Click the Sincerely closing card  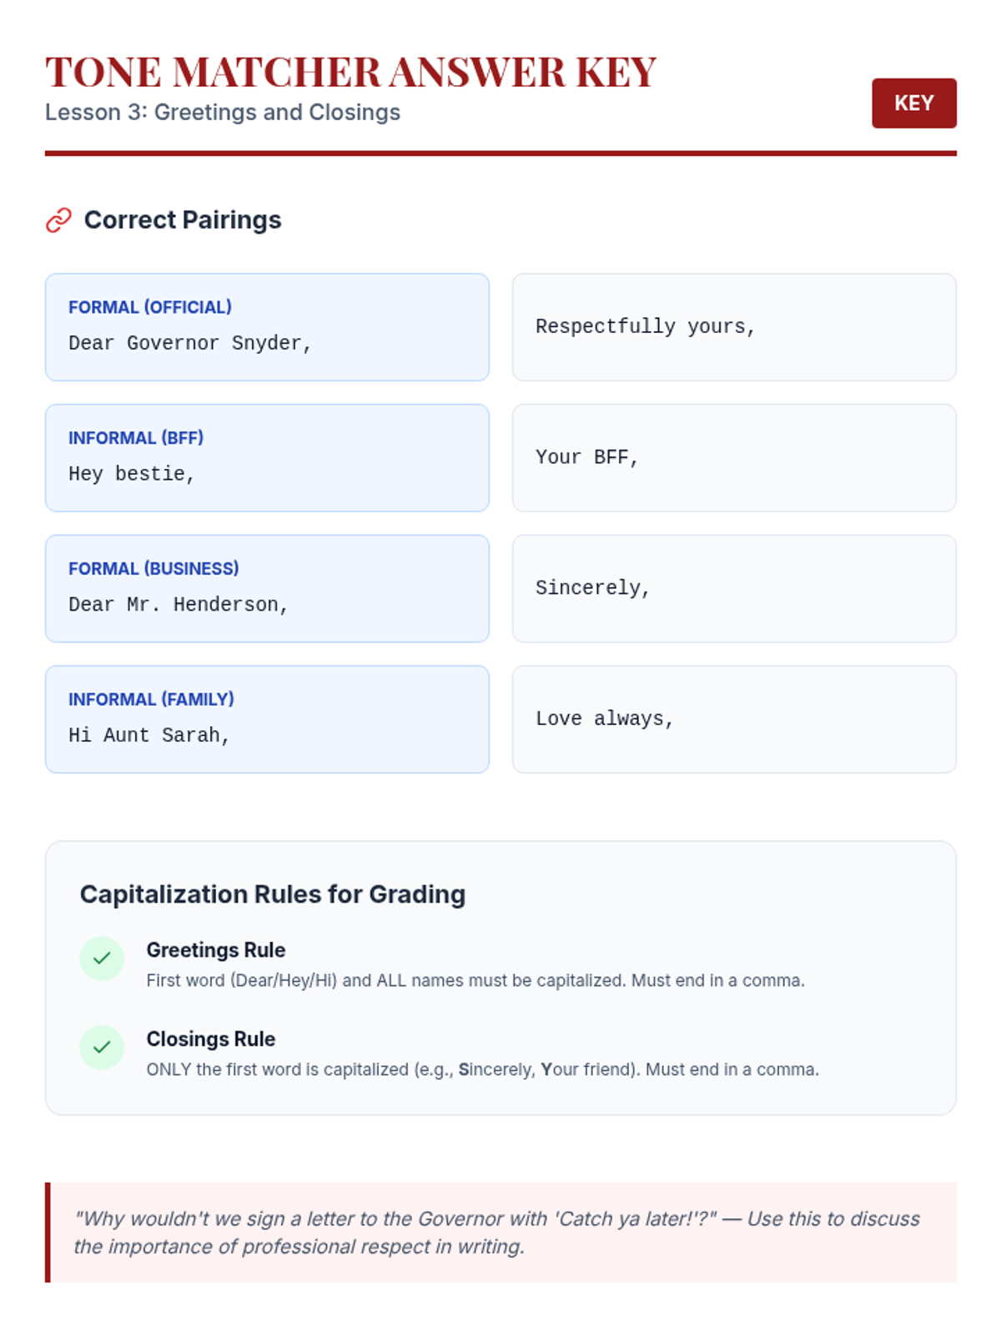coord(734,588)
